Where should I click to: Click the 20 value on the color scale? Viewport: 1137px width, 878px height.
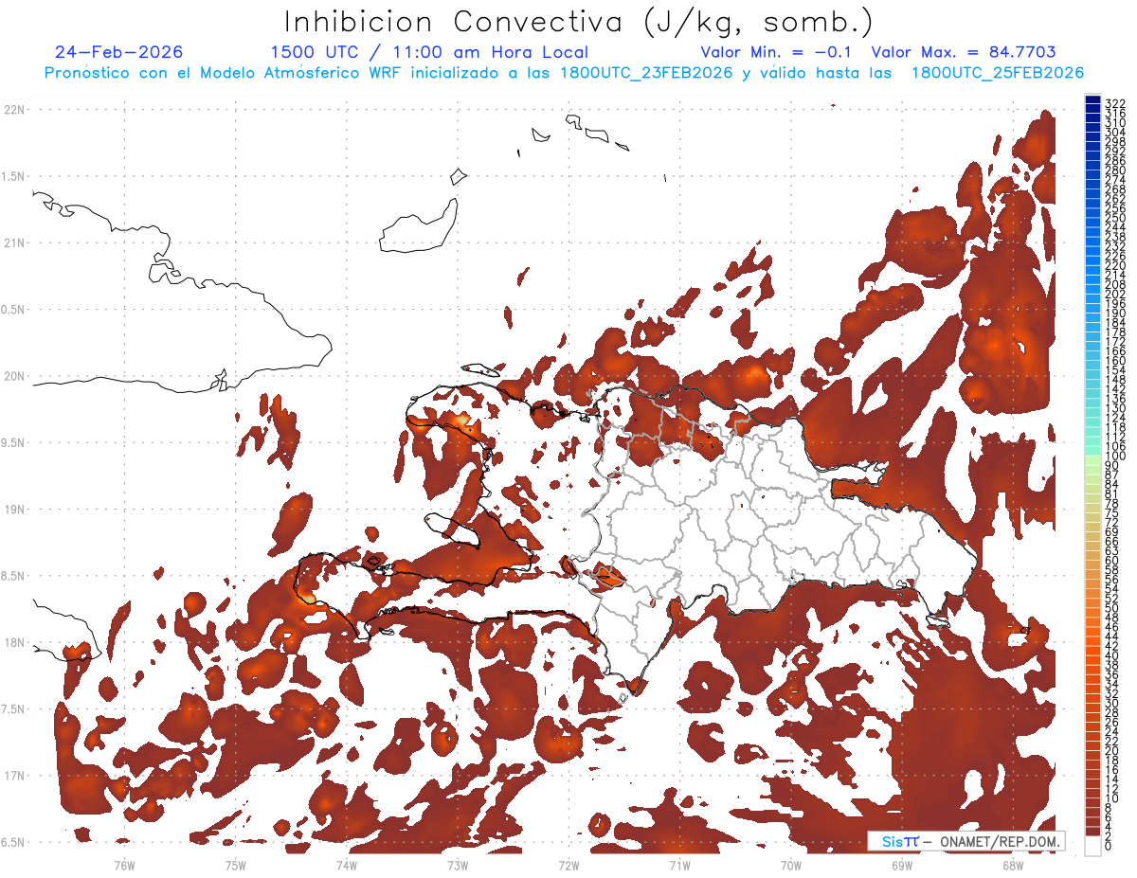pos(1112,750)
